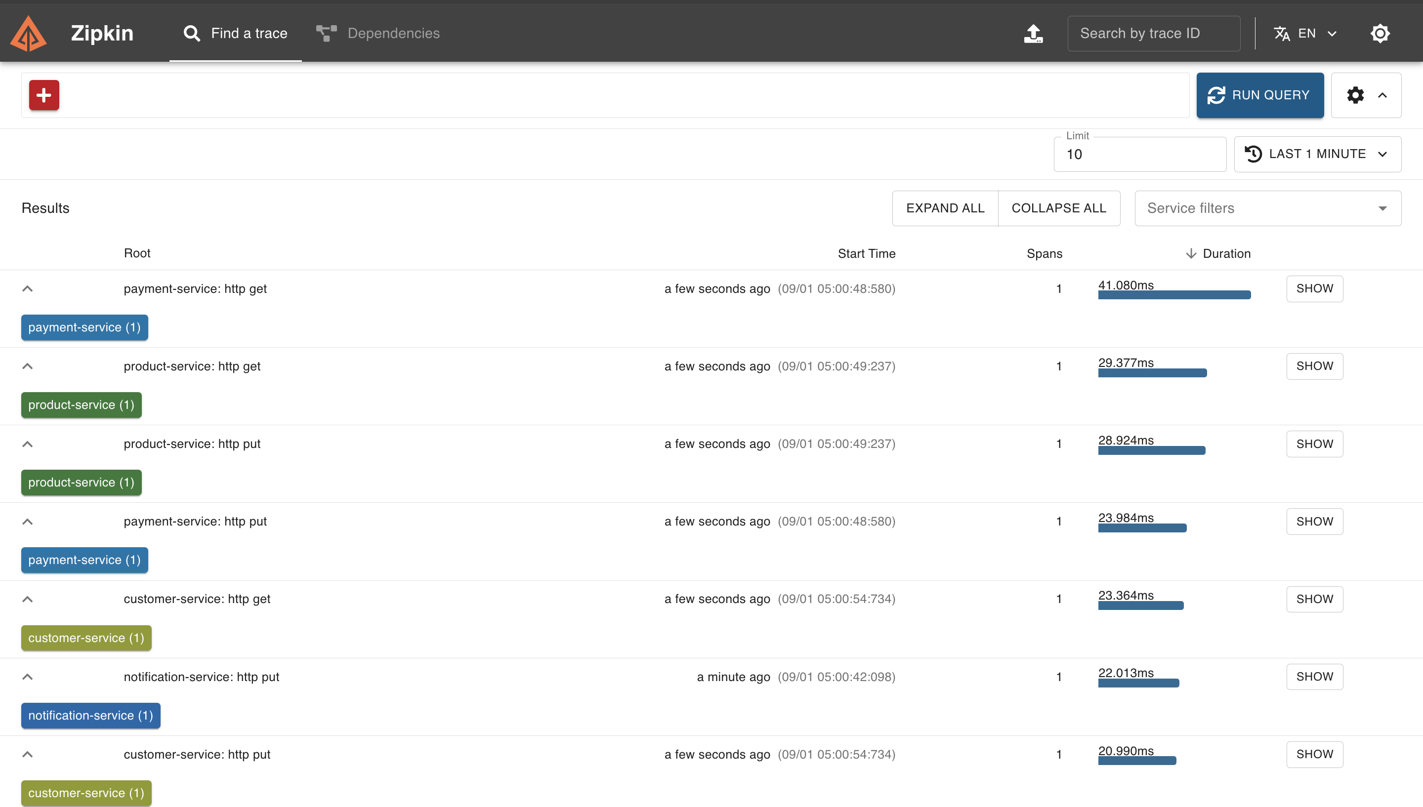The image size is (1423, 807).
Task: Click "payment-service: http get" root text
Action: tap(195, 289)
